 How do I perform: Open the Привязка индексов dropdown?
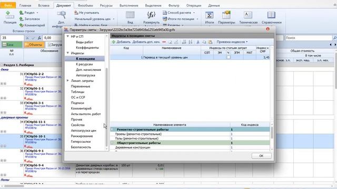click(x=232, y=42)
